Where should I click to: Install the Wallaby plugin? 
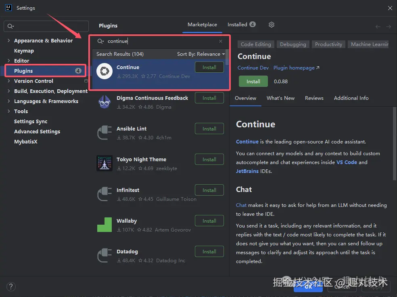209,221
